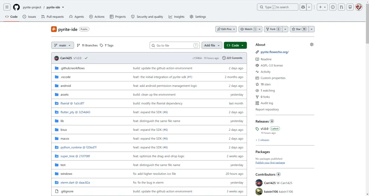
Task: Switch to the Issues tab
Action: [x=29, y=17]
